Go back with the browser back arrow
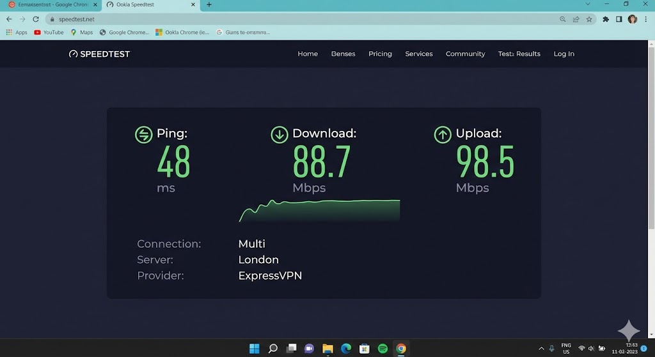Image resolution: width=655 pixels, height=357 pixels. coord(9,19)
